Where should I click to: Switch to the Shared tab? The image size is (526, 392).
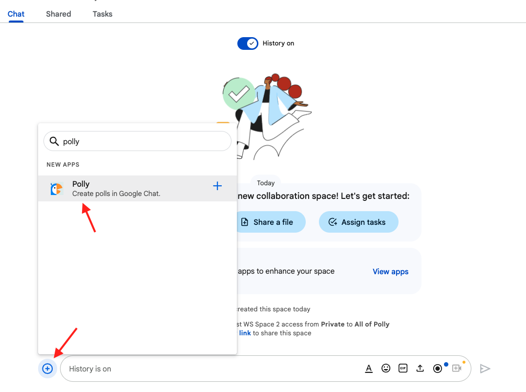point(59,14)
